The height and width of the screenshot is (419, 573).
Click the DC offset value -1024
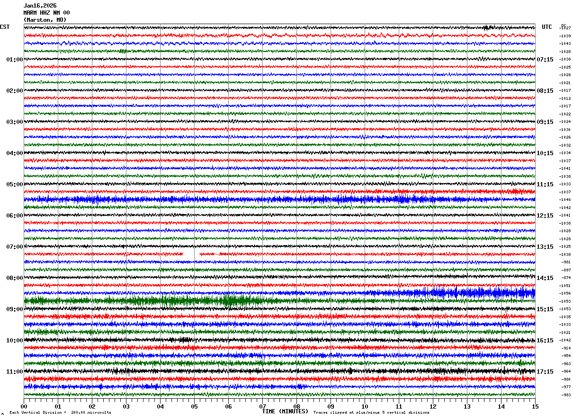click(565, 122)
